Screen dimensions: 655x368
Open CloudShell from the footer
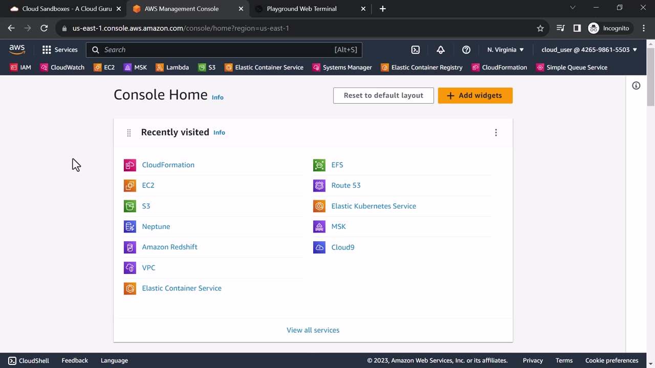click(29, 360)
